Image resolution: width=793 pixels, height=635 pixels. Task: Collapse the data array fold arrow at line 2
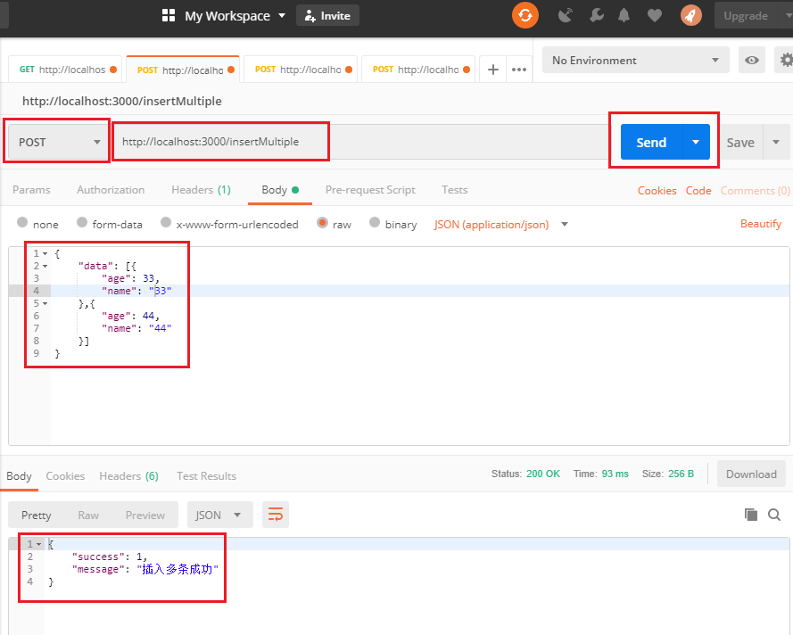(x=45, y=266)
